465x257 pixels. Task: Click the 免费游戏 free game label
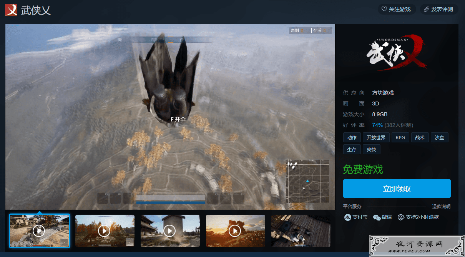(x=363, y=169)
